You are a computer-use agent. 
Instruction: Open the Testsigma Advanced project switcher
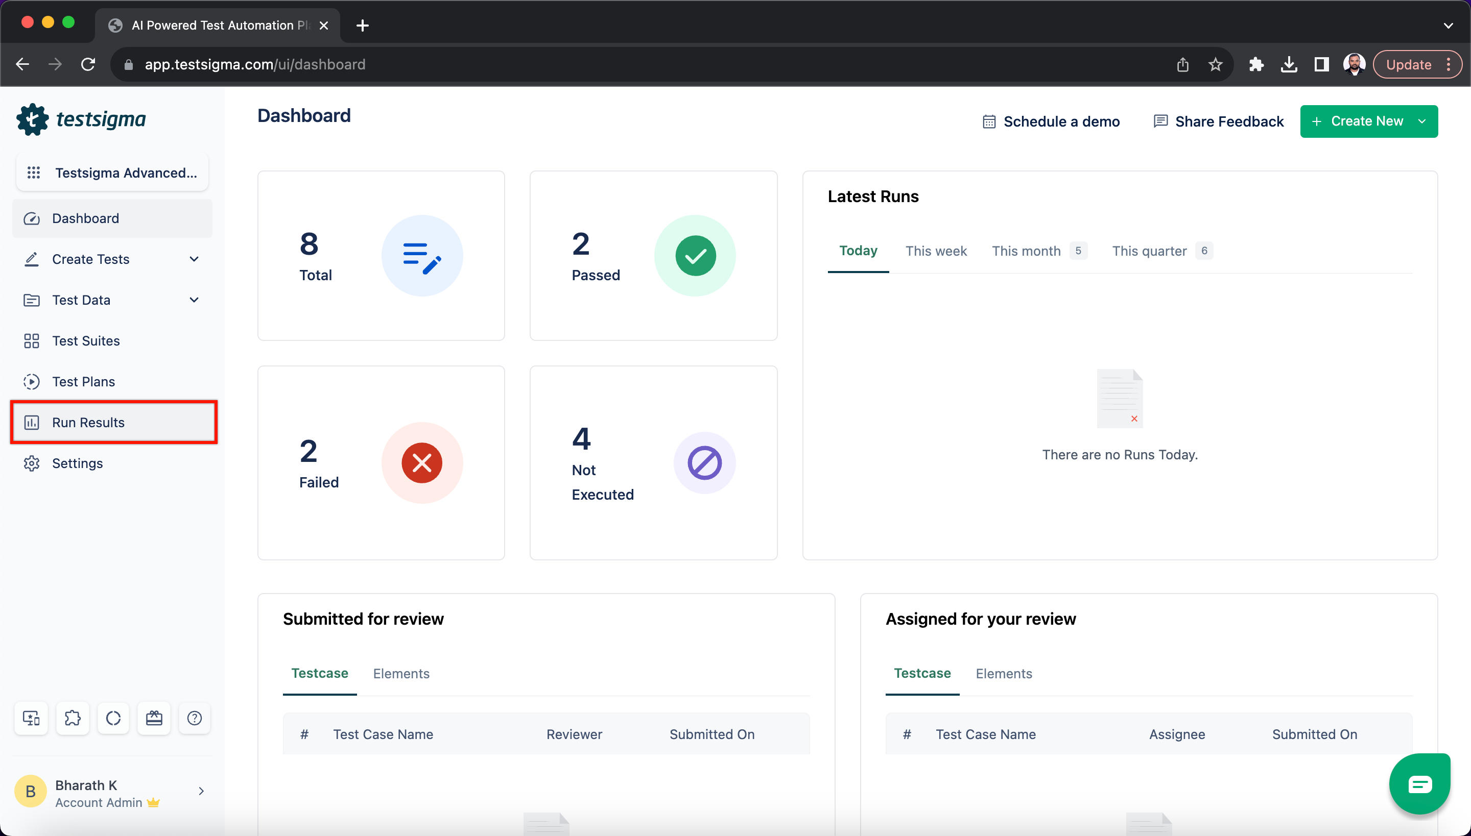tap(112, 173)
